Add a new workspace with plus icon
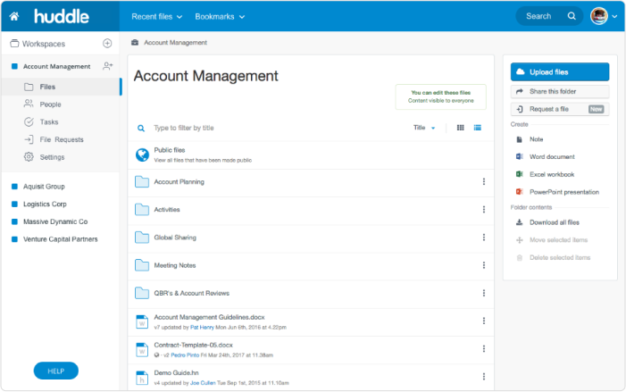The height and width of the screenshot is (392, 626). (x=107, y=43)
